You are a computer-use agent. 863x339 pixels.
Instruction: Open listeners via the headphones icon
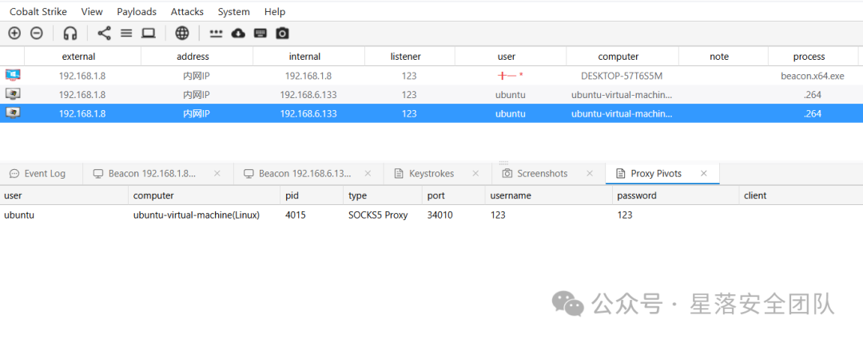[70, 34]
